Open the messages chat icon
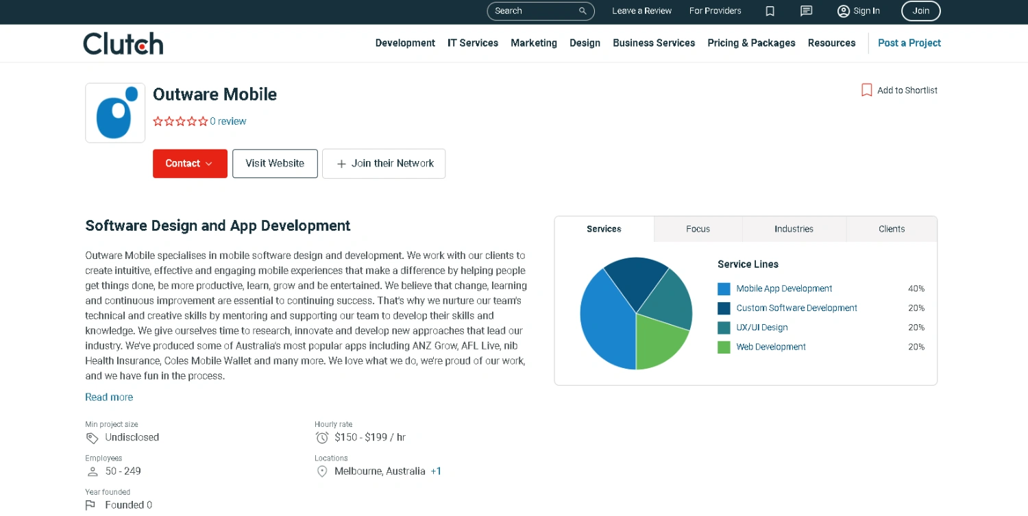This screenshot has height=516, width=1028. click(x=807, y=11)
